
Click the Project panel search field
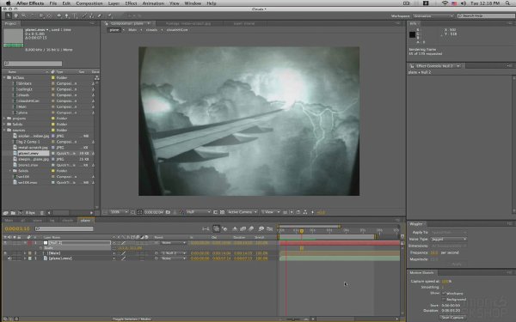coord(33,64)
